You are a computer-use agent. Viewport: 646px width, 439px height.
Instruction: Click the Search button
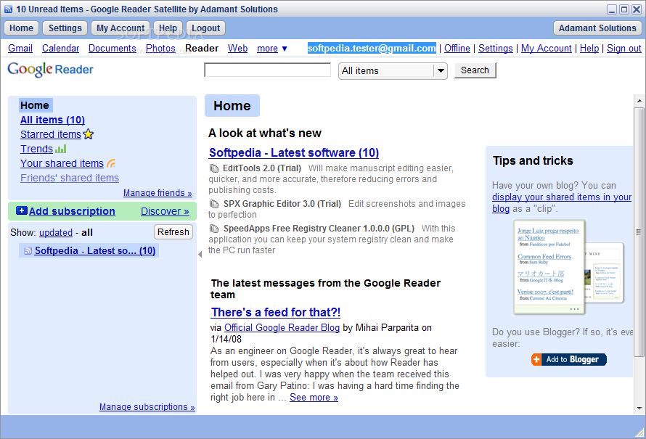click(x=475, y=70)
